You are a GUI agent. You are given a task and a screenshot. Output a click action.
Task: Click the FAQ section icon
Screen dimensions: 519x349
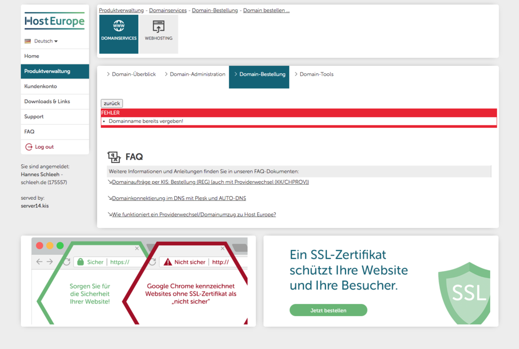(x=114, y=157)
